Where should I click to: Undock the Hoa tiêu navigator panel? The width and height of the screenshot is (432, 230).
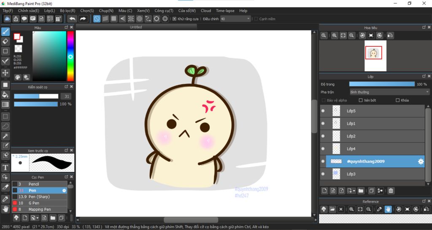point(424,27)
